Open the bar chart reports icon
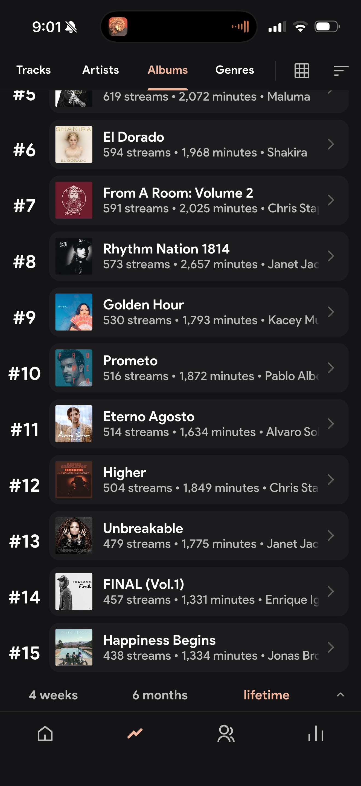This screenshot has width=361, height=786. [x=316, y=733]
